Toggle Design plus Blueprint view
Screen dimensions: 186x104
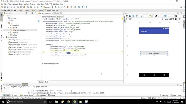coord(133,16)
